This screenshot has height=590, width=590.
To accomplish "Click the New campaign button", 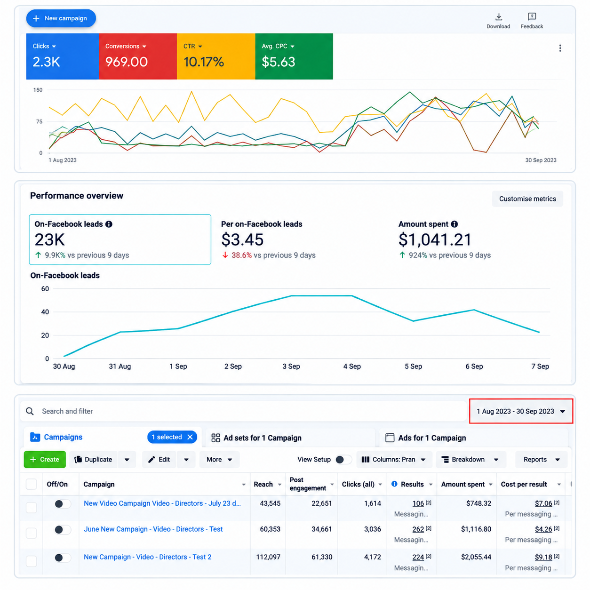I will (61, 18).
